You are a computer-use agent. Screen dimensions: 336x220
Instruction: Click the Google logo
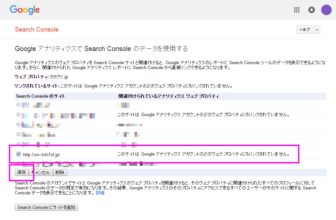25,10
